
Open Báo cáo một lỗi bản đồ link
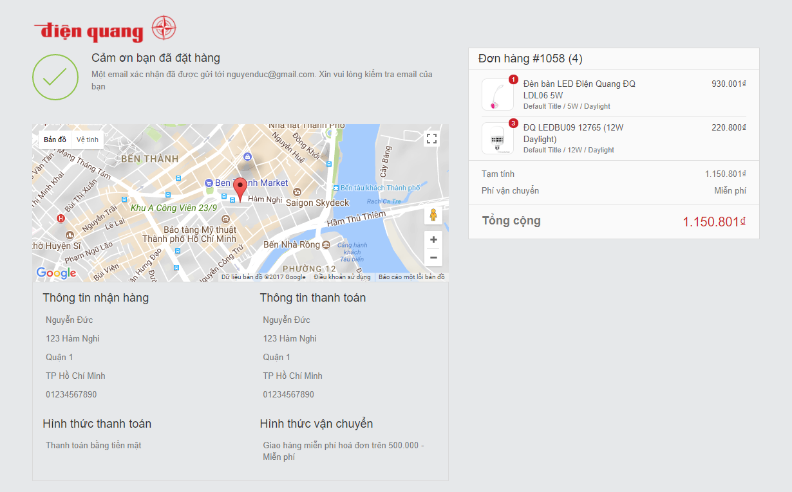tap(411, 277)
